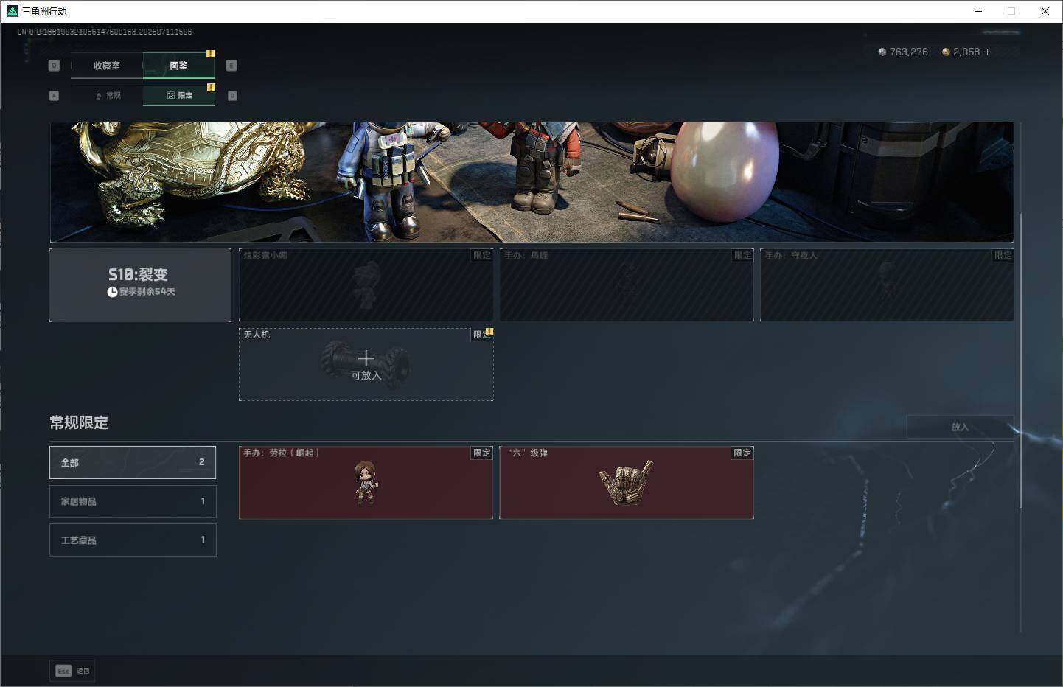Click the 2,058 currency amount
Screen dimensions: 1063x687
(966, 52)
